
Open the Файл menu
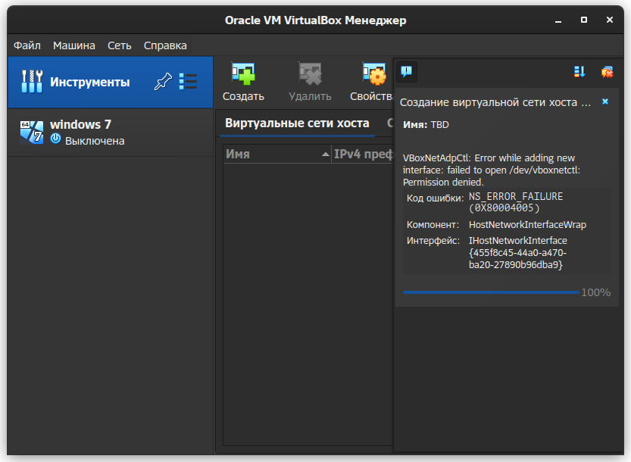click(x=27, y=45)
